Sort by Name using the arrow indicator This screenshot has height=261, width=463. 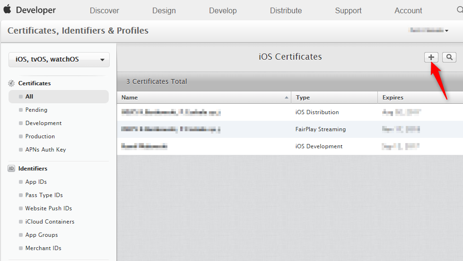click(x=286, y=98)
